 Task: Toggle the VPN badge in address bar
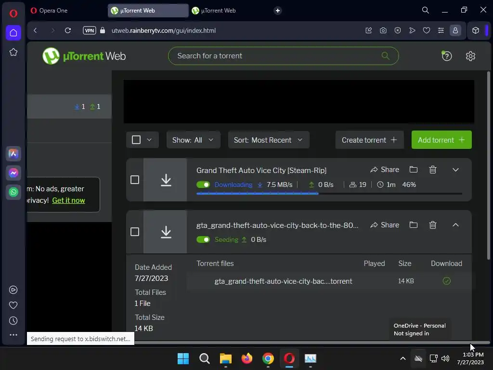click(89, 30)
